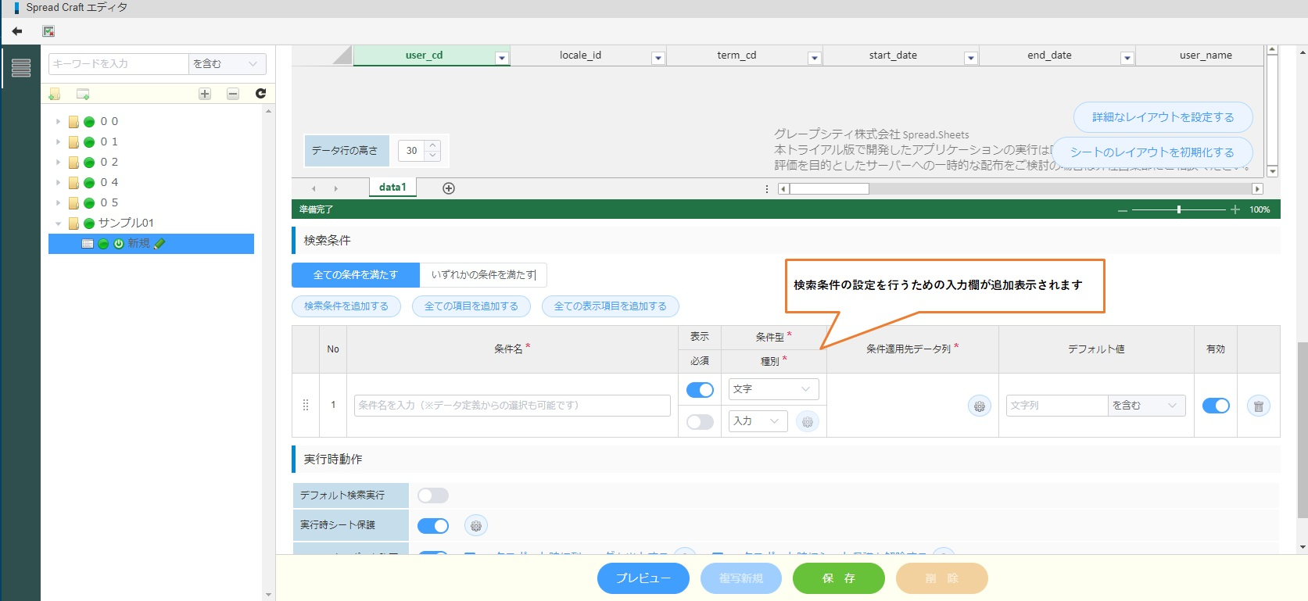
Task: Click the add sheet plus icon
Action: point(449,188)
